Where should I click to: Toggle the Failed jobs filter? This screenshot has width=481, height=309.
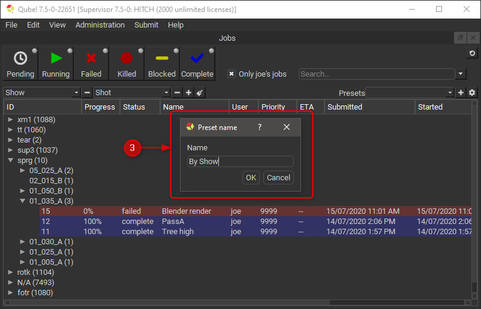pyautogui.click(x=91, y=63)
